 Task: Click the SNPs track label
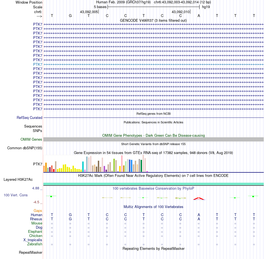click(38, 131)
